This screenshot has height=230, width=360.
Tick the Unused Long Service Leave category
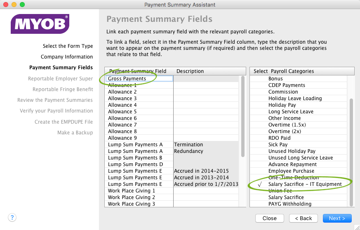(x=299, y=158)
